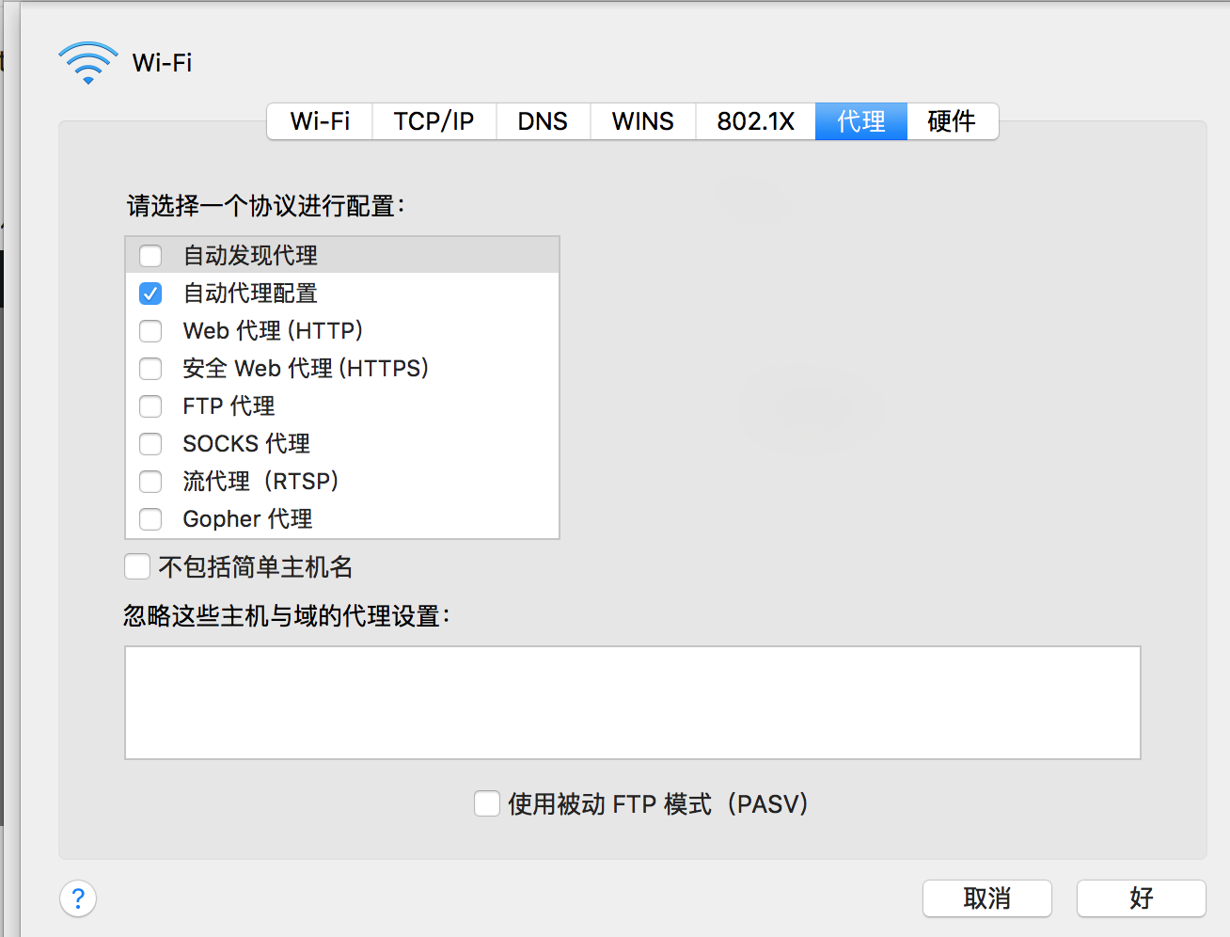Screen dimensions: 1230x937
Task: Enable Gopher 代理 checkbox
Action: coord(150,519)
